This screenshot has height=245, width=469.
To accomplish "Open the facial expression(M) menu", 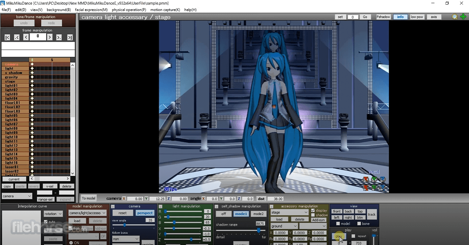I will point(91,10).
